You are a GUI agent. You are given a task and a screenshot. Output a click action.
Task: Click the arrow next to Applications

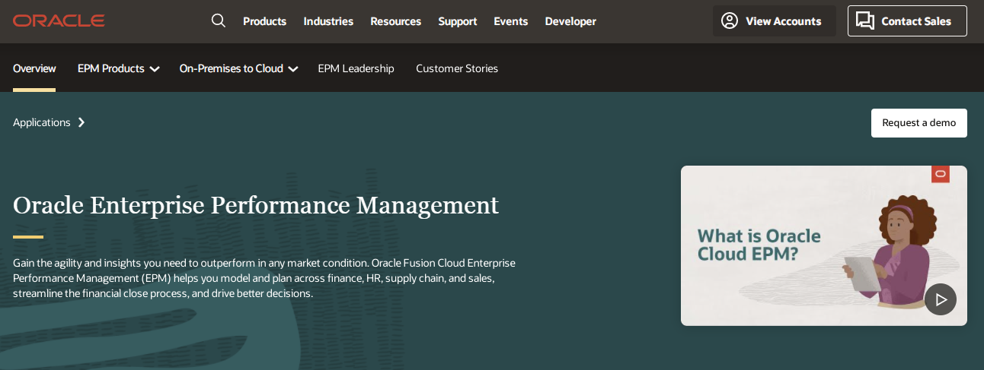coord(81,122)
